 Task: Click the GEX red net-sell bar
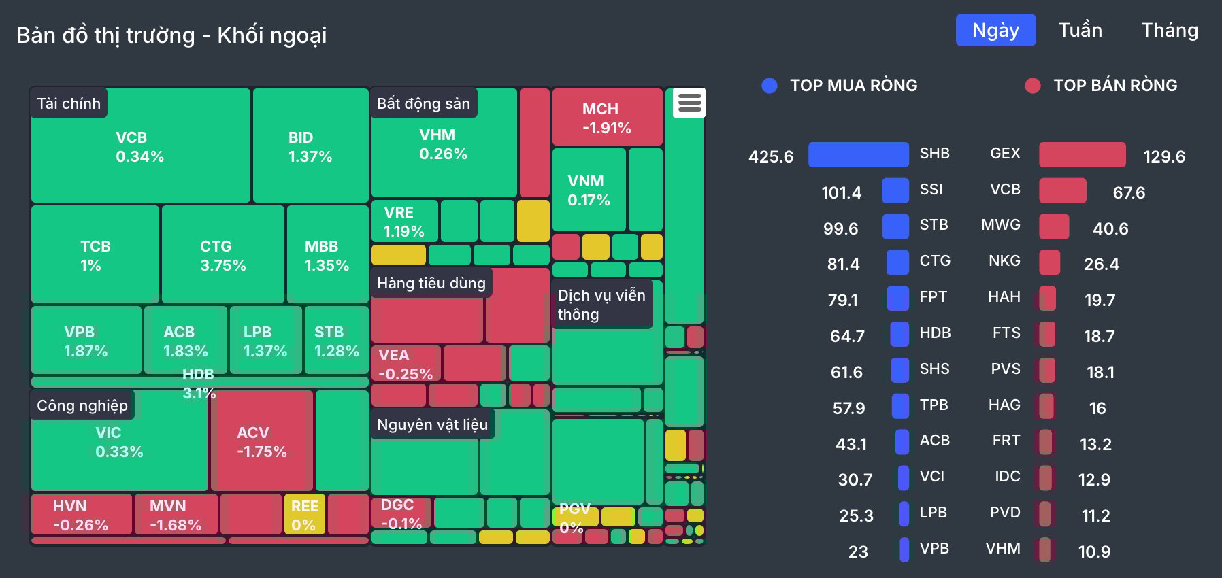[1083, 154]
